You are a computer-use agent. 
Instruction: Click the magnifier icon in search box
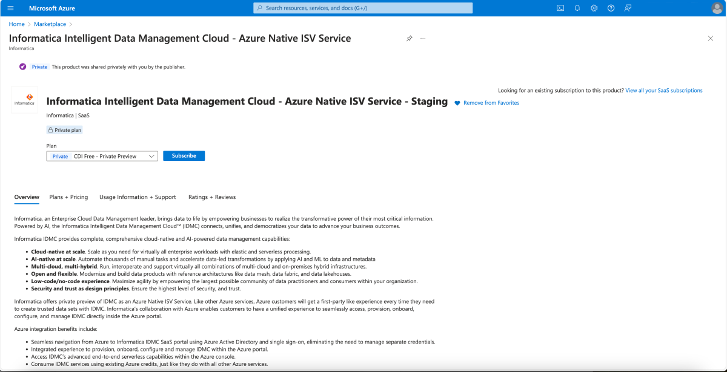(x=260, y=8)
